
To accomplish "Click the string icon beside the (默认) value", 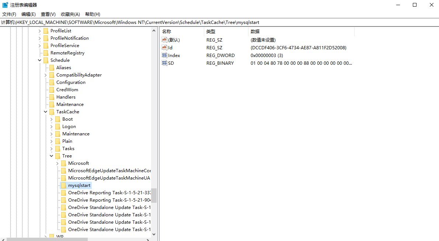I will (165, 40).
